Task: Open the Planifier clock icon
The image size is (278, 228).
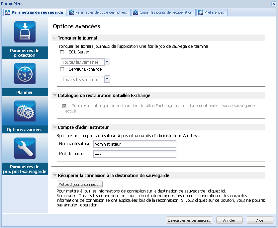Action: pos(25,74)
